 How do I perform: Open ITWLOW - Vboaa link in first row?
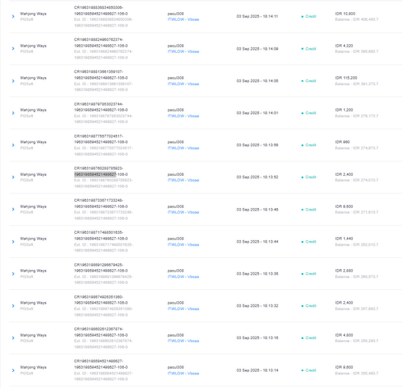183,19
